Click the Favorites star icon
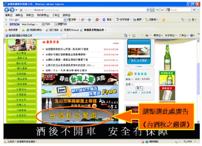Viewport: 202px width, 146px height. point(6,29)
